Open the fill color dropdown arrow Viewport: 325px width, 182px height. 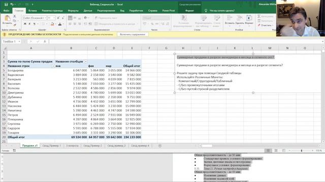tap(56, 24)
